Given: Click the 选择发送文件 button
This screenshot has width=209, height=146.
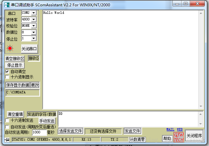Looking at the screenshot, I should [x=70, y=131].
